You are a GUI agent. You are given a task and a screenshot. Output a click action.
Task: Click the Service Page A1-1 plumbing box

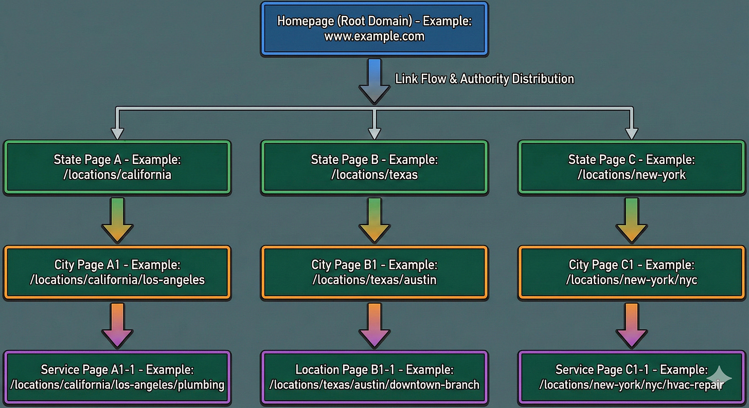117,378
